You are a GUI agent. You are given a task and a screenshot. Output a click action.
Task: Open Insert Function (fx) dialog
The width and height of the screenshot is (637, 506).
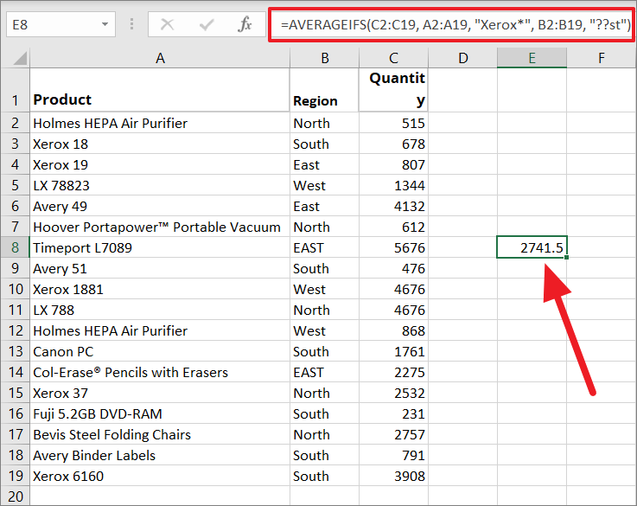click(x=245, y=24)
